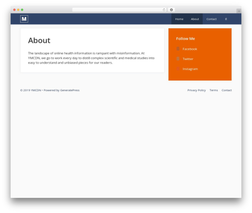Click the Instagram icon in Follow Me
The image size is (252, 213).
tap(178, 69)
